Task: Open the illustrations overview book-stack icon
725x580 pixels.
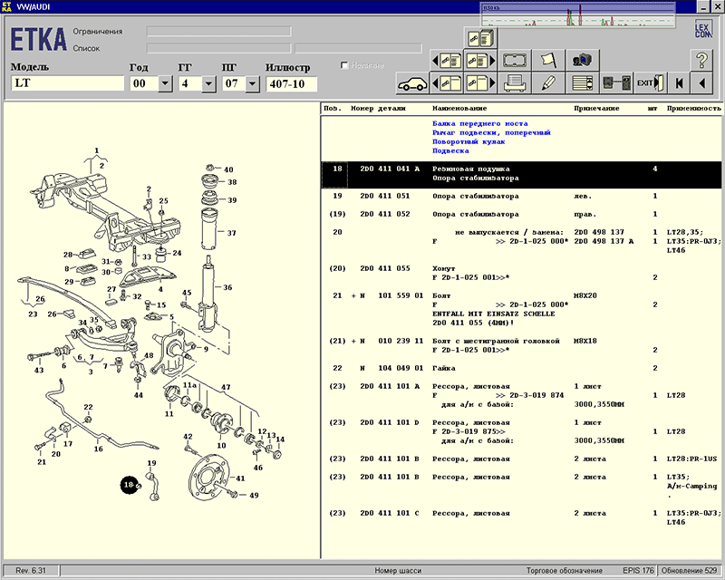Action: pos(480,37)
